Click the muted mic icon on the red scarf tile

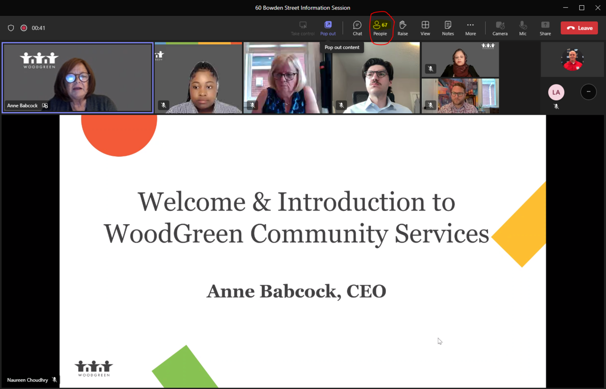pyautogui.click(x=430, y=69)
